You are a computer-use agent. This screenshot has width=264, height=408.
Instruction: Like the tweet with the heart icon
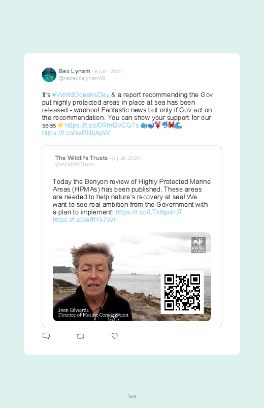coord(115,336)
